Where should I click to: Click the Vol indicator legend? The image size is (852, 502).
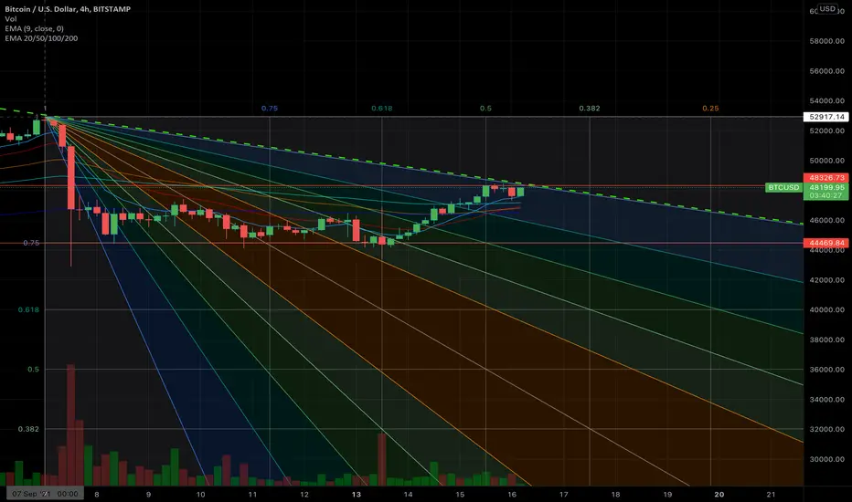(10, 19)
